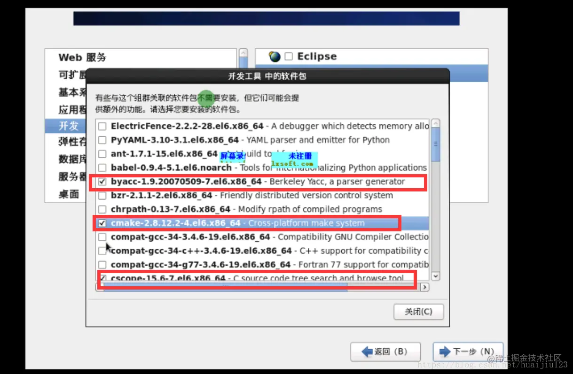
Task: Click the Eclipse globe icon
Action: tap(275, 57)
